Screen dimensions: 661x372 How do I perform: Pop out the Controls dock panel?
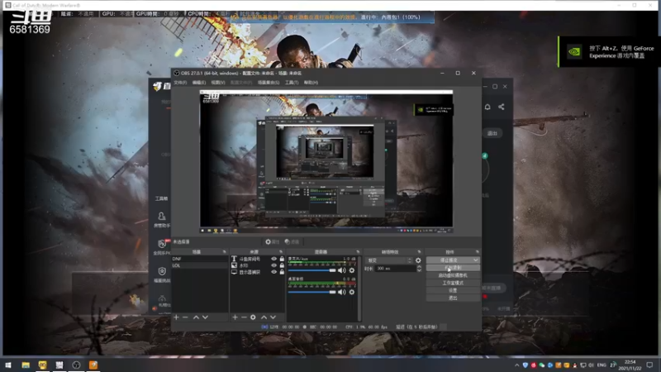[x=478, y=252]
